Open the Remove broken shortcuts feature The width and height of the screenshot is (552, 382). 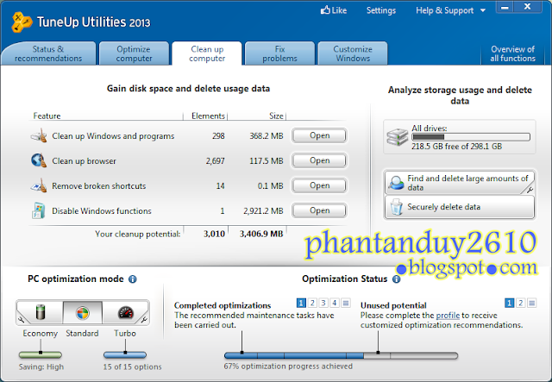click(x=319, y=185)
